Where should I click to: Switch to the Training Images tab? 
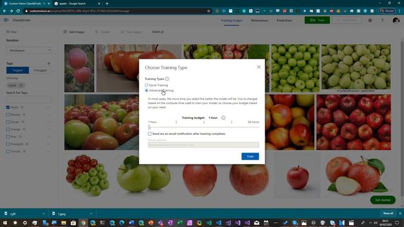232,20
